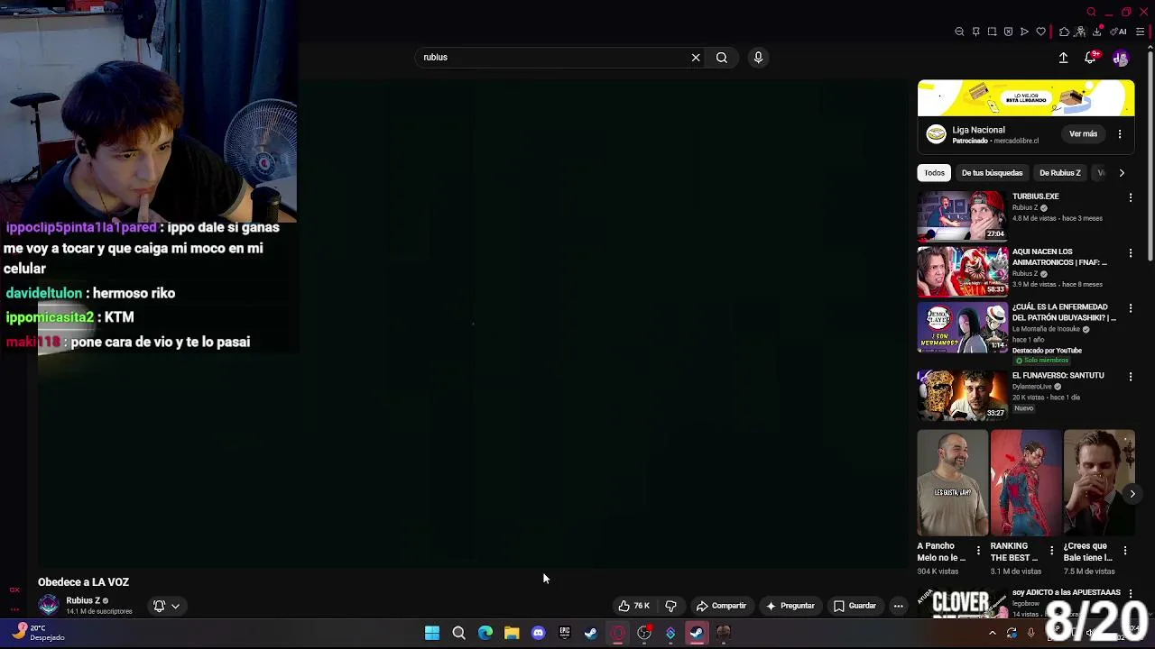Screen dimensions: 1155x649
Task: Open Liga Nacional sponsored banner
Action: [x=1026, y=98]
